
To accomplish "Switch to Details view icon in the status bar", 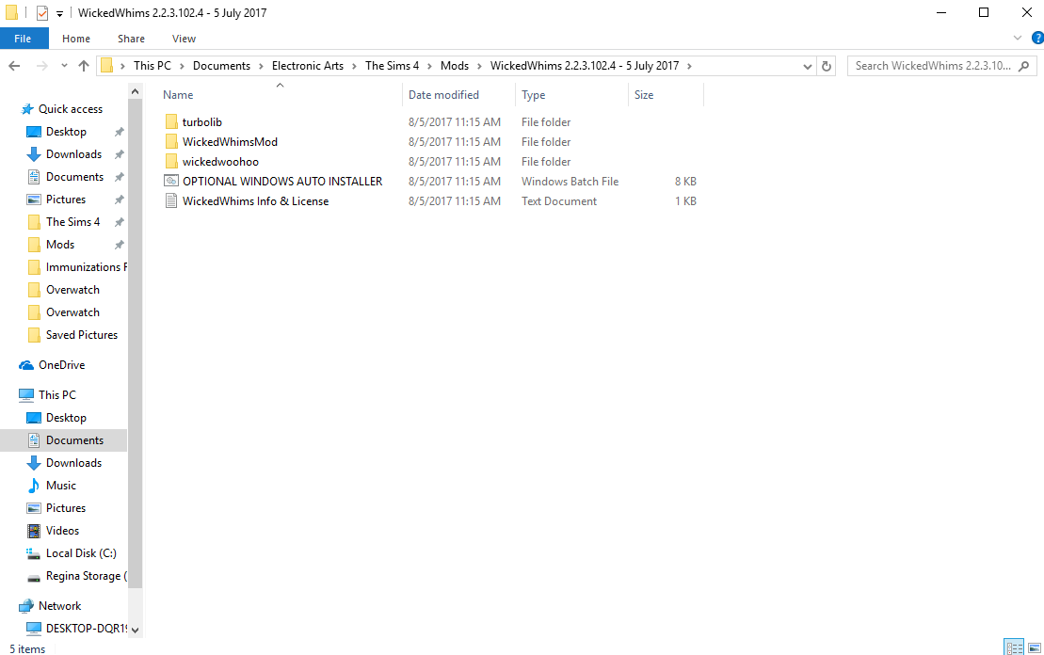I will (x=1014, y=647).
